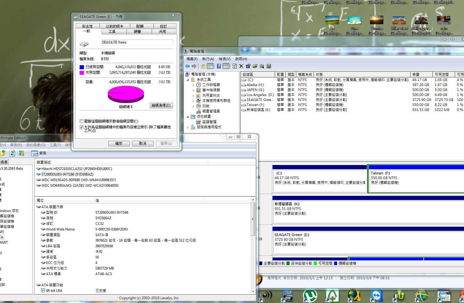
Task: Toggle the action pane toolbar icon
Action: (226, 66)
